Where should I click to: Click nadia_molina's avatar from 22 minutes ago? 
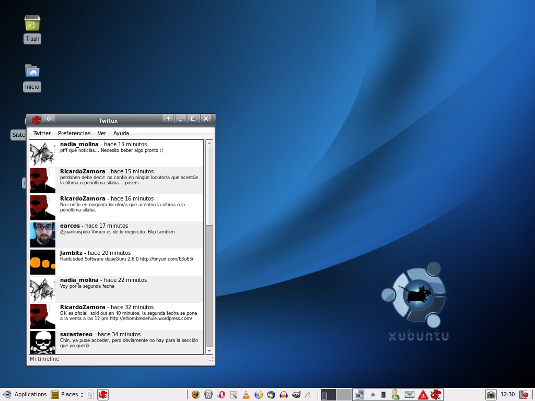(x=43, y=289)
